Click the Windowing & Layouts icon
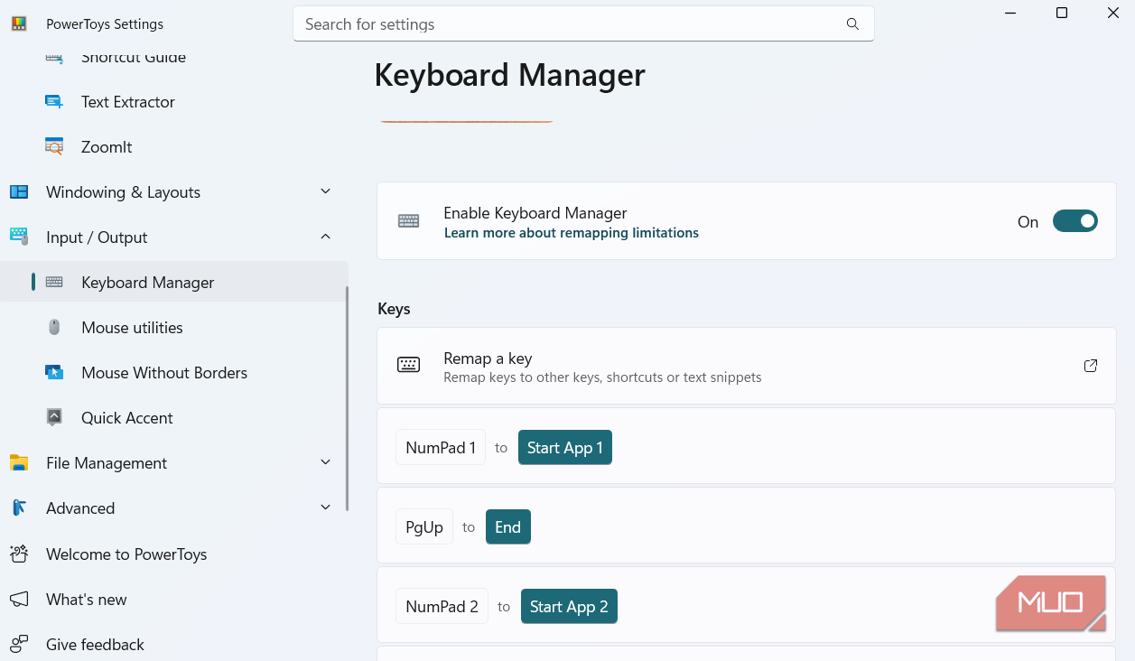This screenshot has width=1135, height=661. click(19, 192)
